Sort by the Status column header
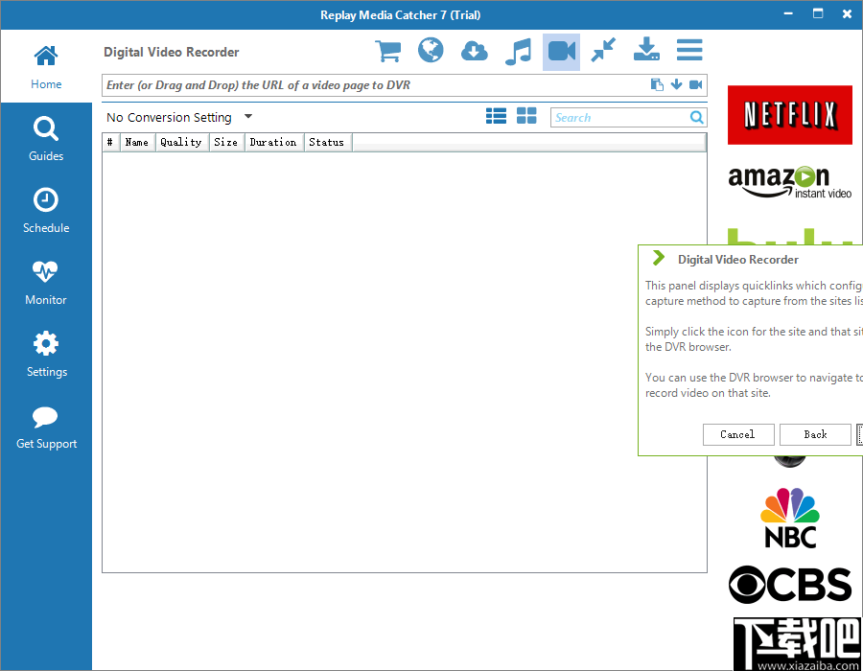863x671 pixels. 328,142
